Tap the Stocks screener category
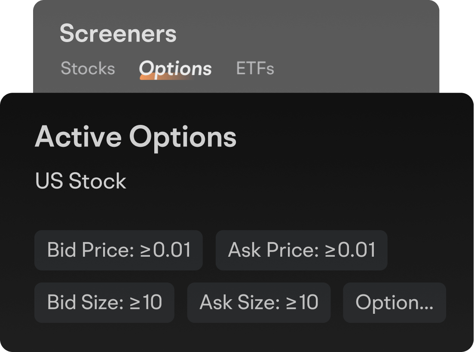 click(88, 69)
